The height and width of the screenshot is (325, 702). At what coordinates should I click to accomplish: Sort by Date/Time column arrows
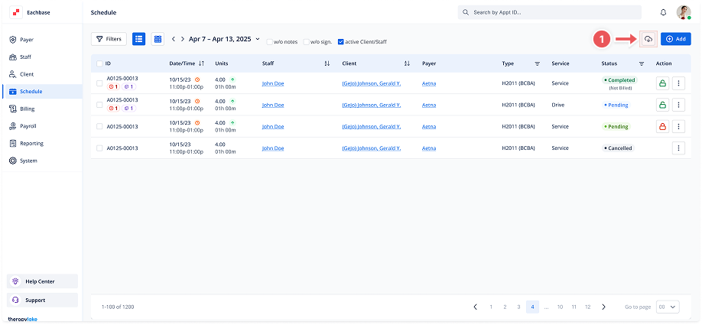point(201,63)
